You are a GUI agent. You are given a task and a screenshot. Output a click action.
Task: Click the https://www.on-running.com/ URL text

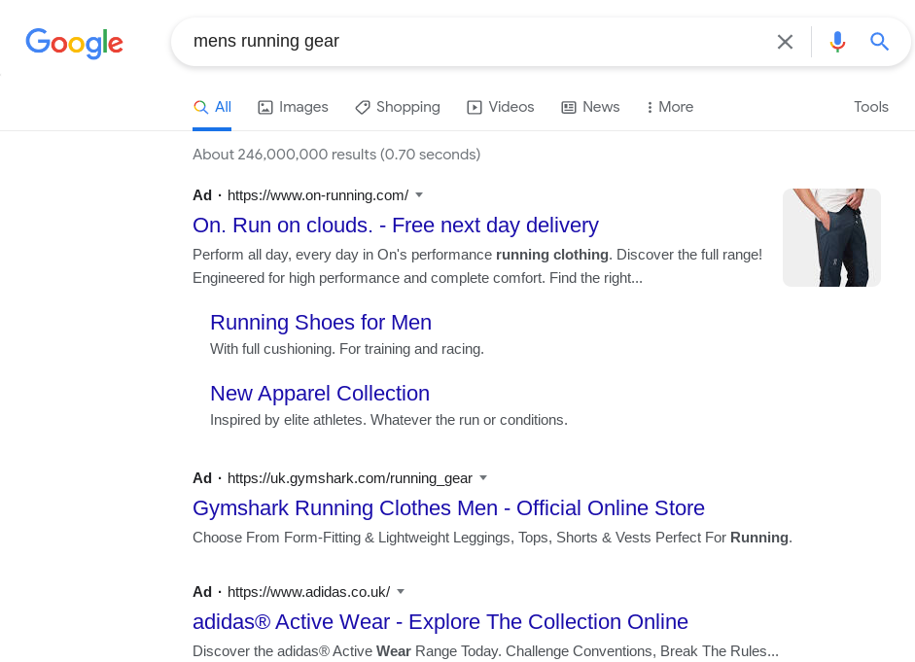click(x=318, y=195)
